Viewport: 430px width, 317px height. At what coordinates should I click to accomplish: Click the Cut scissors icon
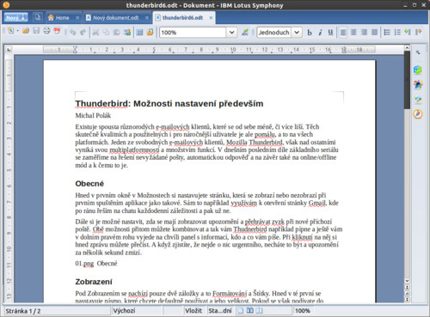pyautogui.click(x=95, y=32)
